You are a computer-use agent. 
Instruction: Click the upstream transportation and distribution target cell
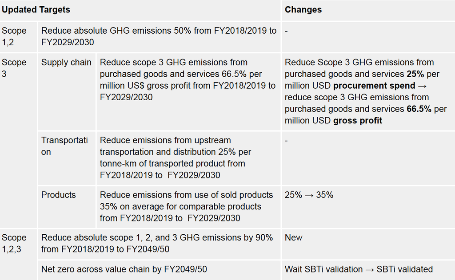tap(188, 158)
